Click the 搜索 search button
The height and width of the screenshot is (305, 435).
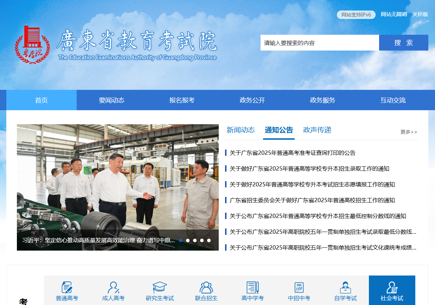coord(404,43)
